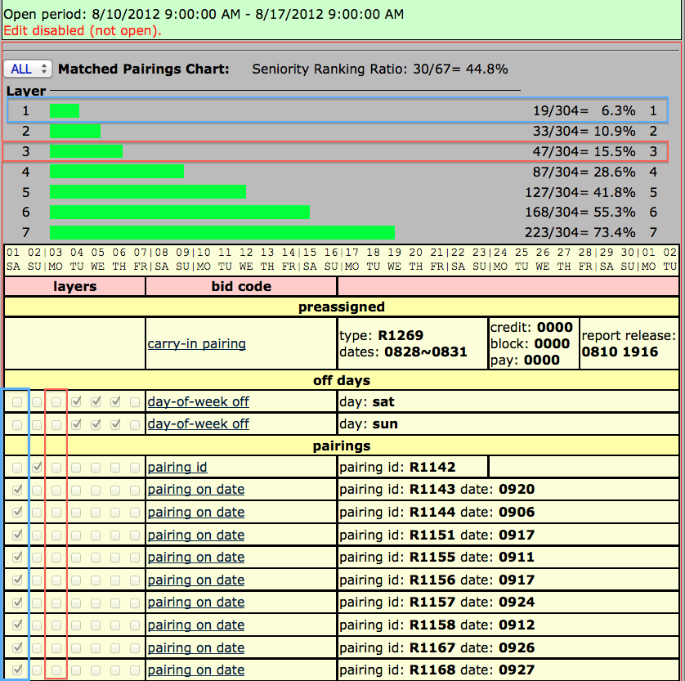Uncheck layer 1 box on pairing R1167 row
This screenshot has height=681, width=685.
(18, 647)
